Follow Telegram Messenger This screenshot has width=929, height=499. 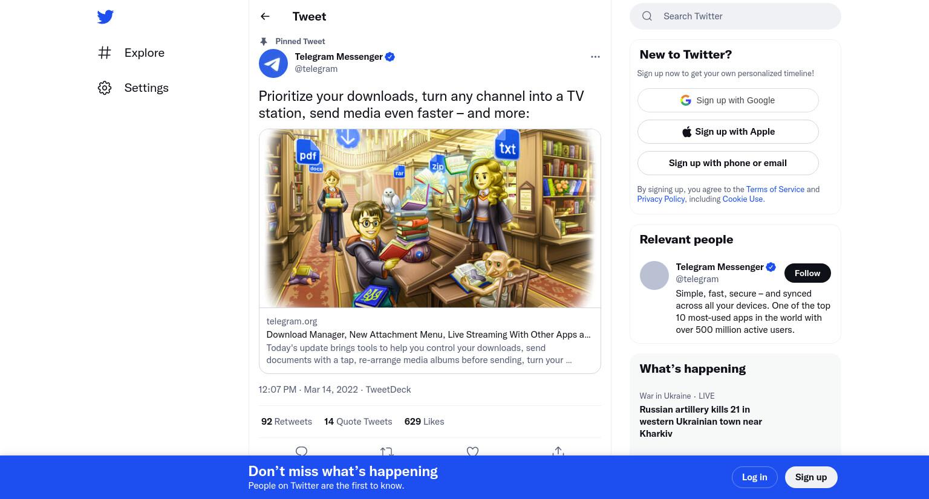tap(807, 273)
